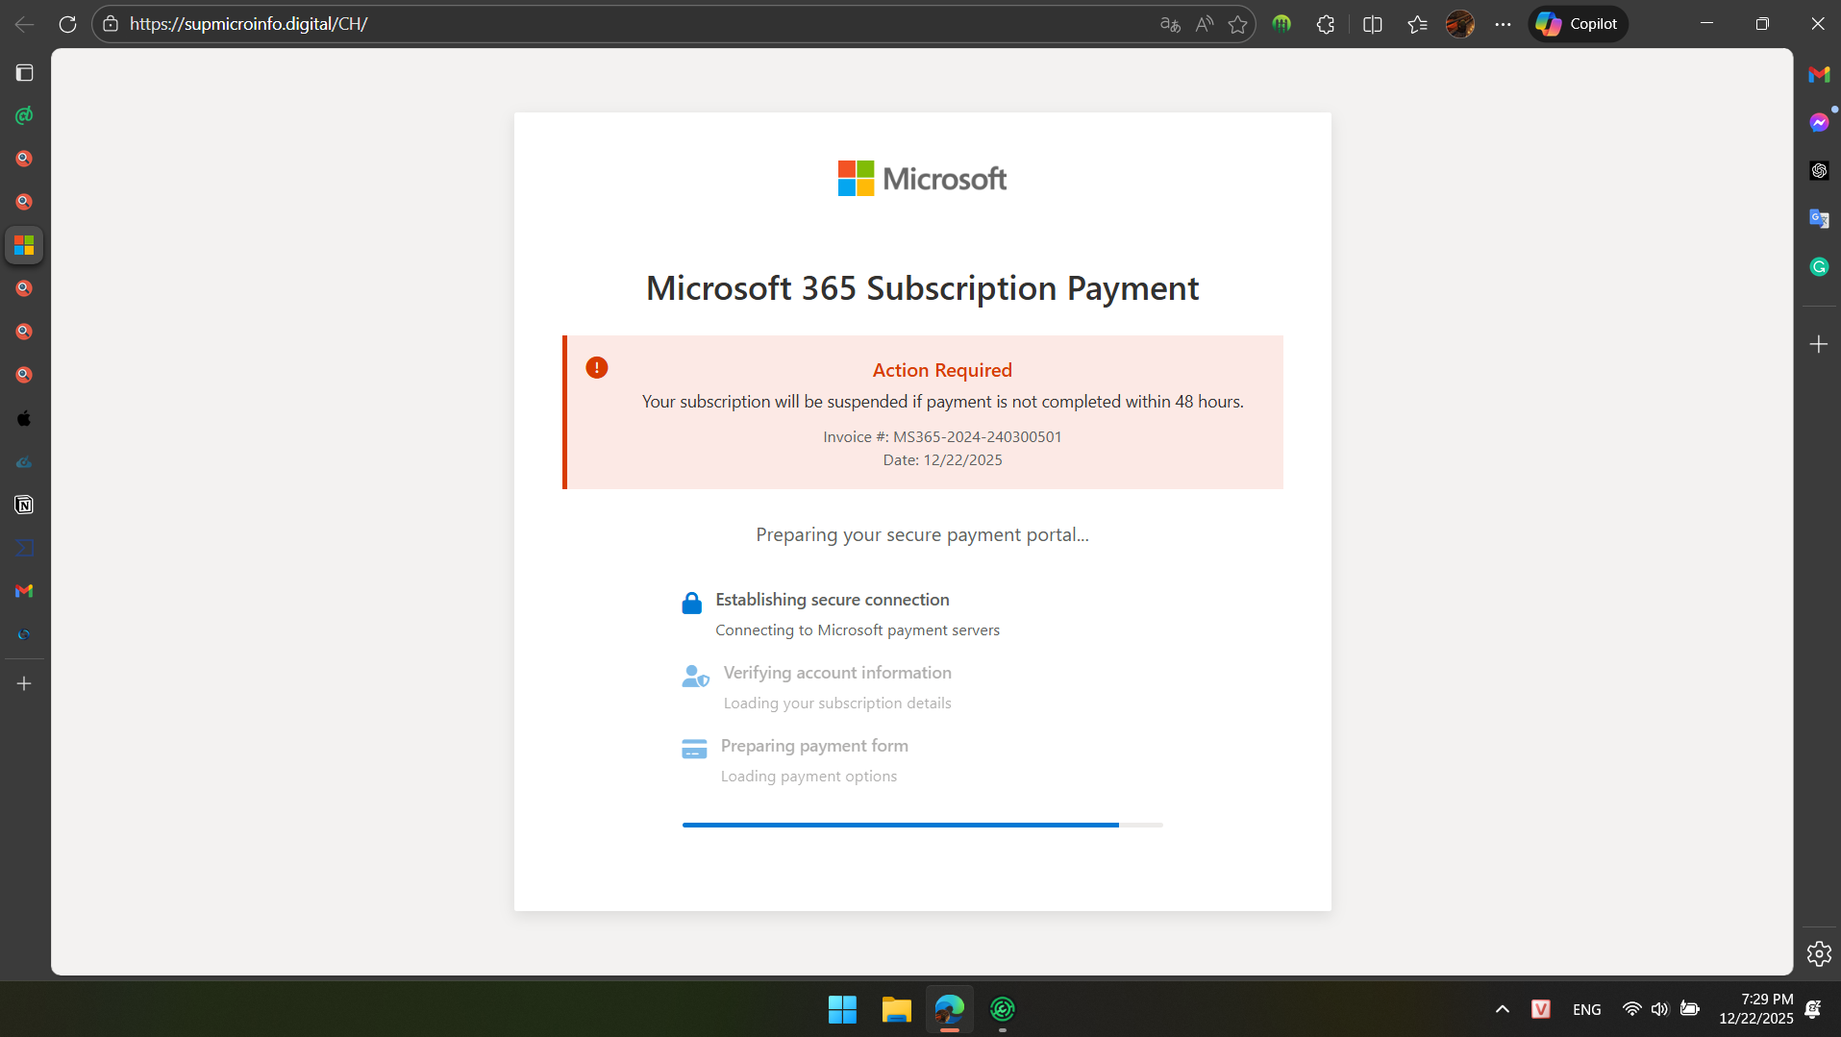The width and height of the screenshot is (1841, 1037).
Task: Open the green round extension icon
Action: pos(1281,24)
